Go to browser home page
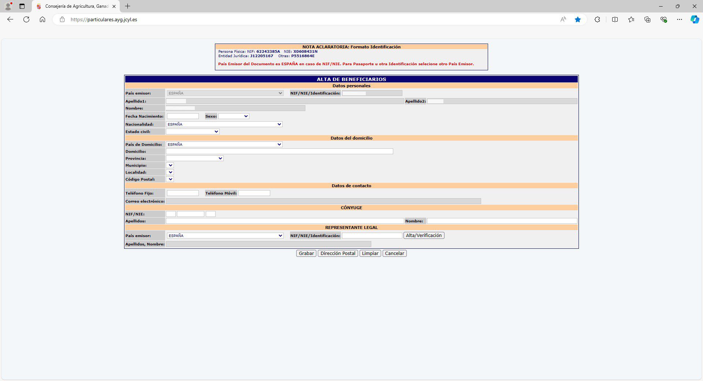The height and width of the screenshot is (381, 703). tap(42, 19)
